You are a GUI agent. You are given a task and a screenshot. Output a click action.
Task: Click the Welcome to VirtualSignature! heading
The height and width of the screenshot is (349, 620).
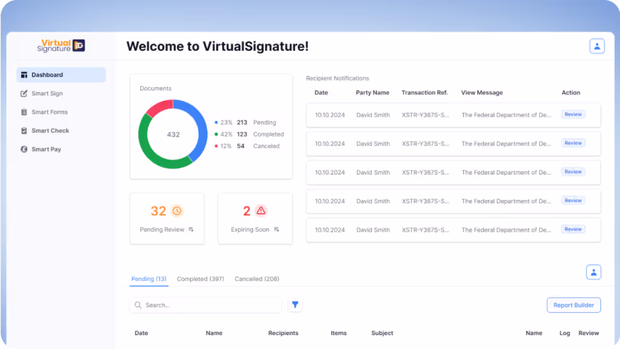[218, 46]
